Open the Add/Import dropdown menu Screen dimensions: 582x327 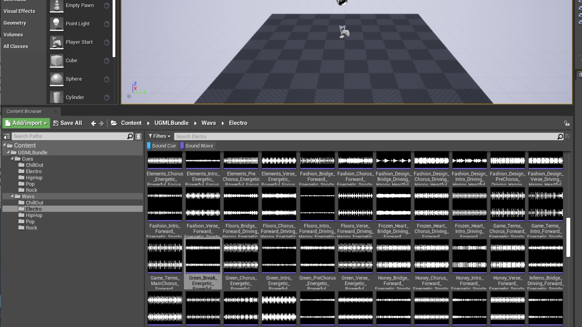[26, 123]
